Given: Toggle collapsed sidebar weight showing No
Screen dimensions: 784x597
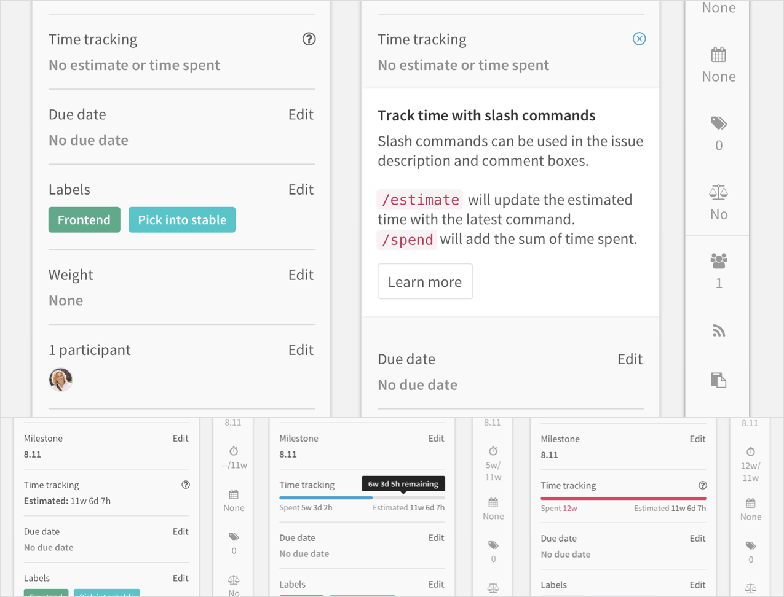Looking at the screenshot, I should click(x=718, y=214).
